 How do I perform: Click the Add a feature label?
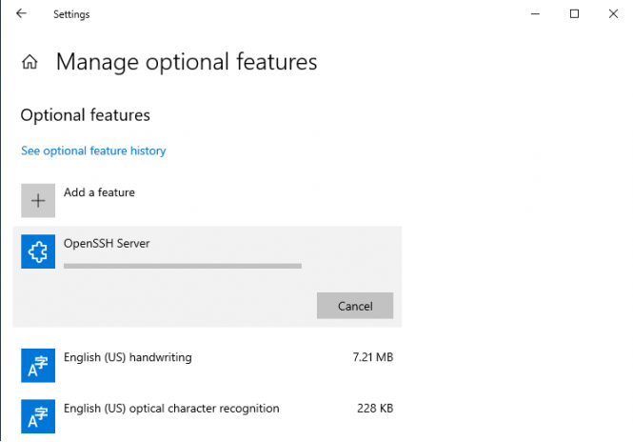coord(99,192)
